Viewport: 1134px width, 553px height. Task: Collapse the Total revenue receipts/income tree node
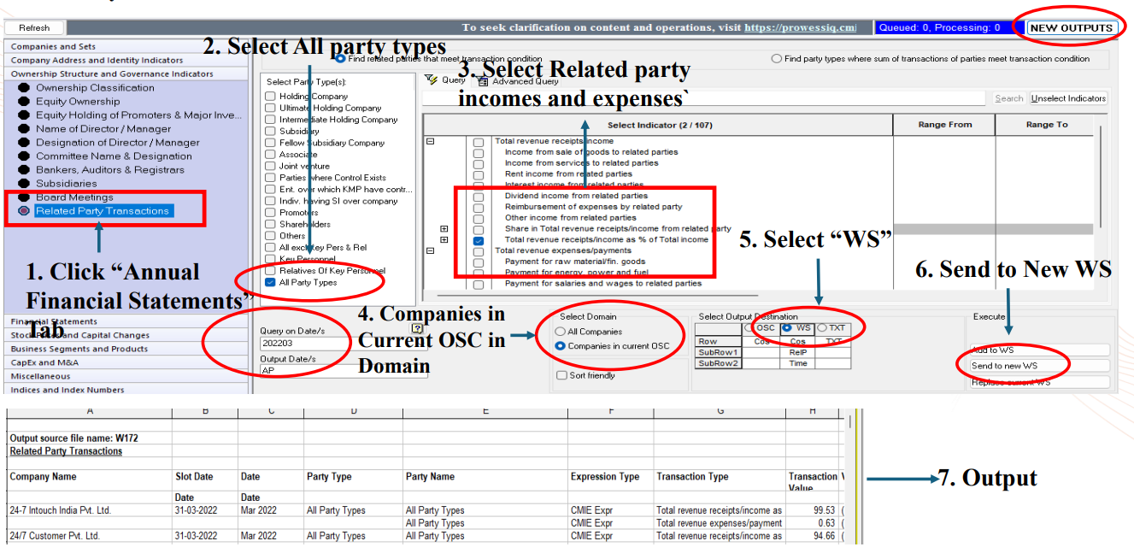point(430,142)
